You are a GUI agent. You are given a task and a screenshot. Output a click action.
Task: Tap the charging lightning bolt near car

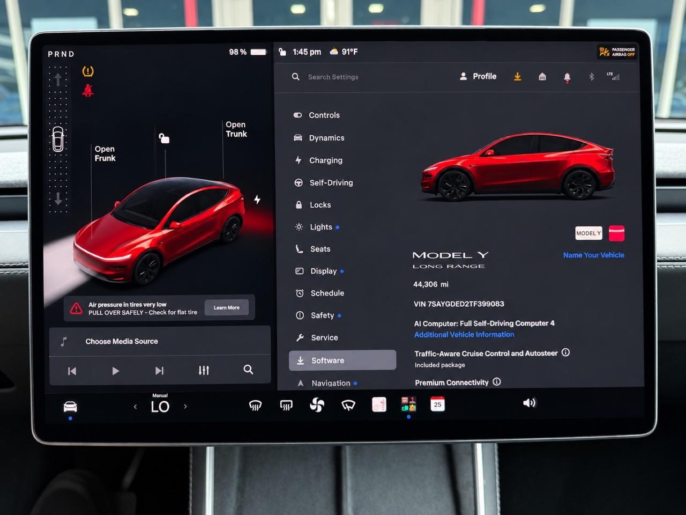[257, 200]
